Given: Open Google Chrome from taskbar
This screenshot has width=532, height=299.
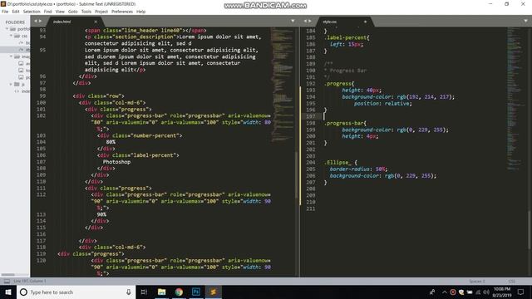Looking at the screenshot, I should [x=179, y=292].
